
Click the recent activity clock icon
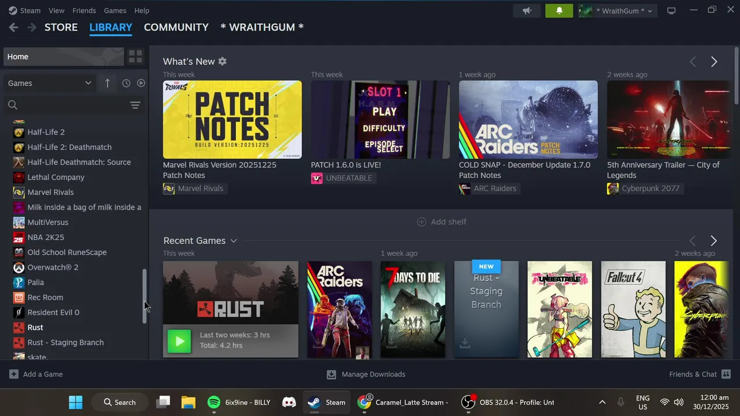126,83
